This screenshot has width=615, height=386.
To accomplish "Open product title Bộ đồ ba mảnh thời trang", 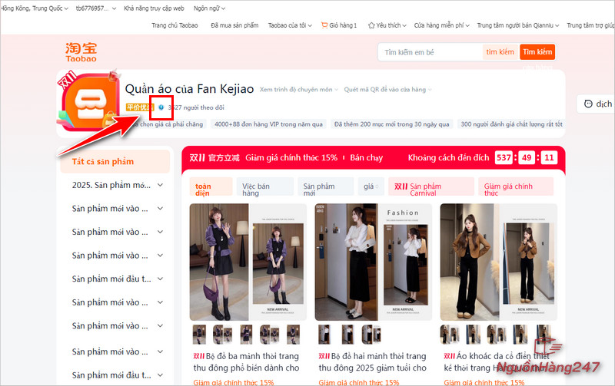I will 246,362.
